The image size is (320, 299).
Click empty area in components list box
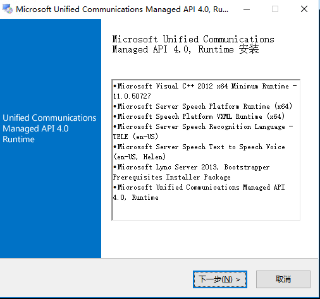tap(206, 211)
